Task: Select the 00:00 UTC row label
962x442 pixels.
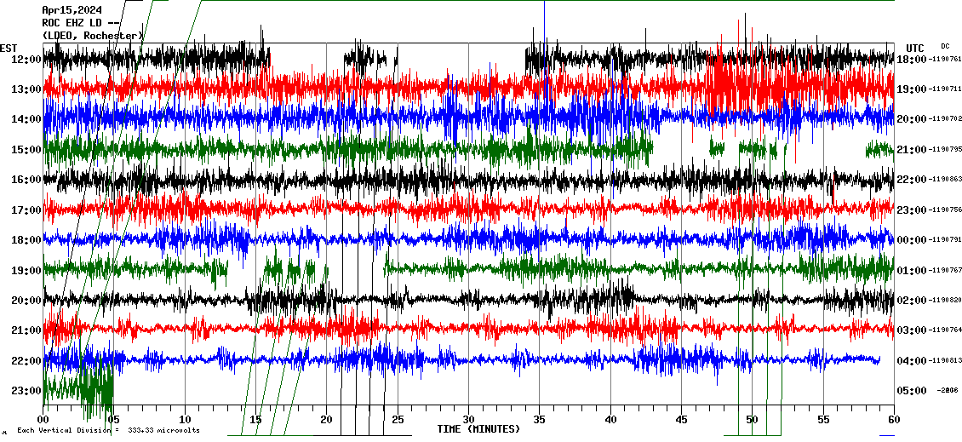Action: [x=911, y=240]
